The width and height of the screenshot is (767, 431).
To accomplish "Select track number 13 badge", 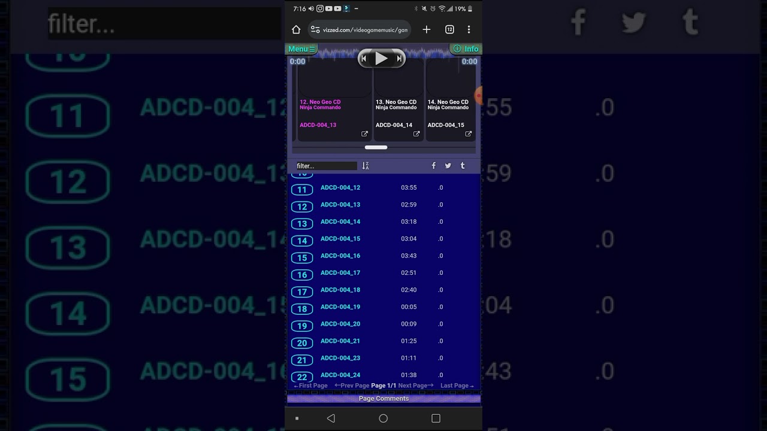I will pos(302,224).
